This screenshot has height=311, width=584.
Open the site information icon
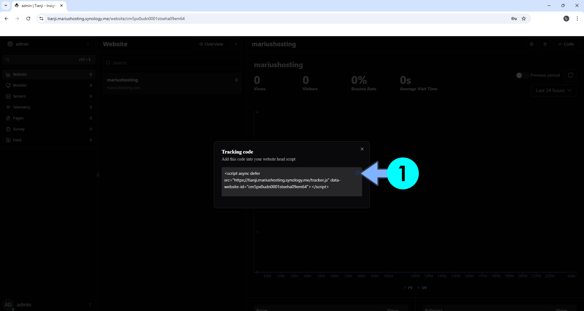point(41,19)
